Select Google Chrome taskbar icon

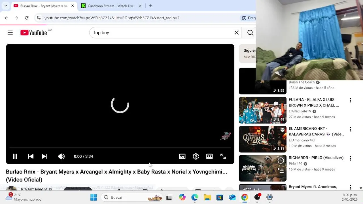[x=245, y=197]
